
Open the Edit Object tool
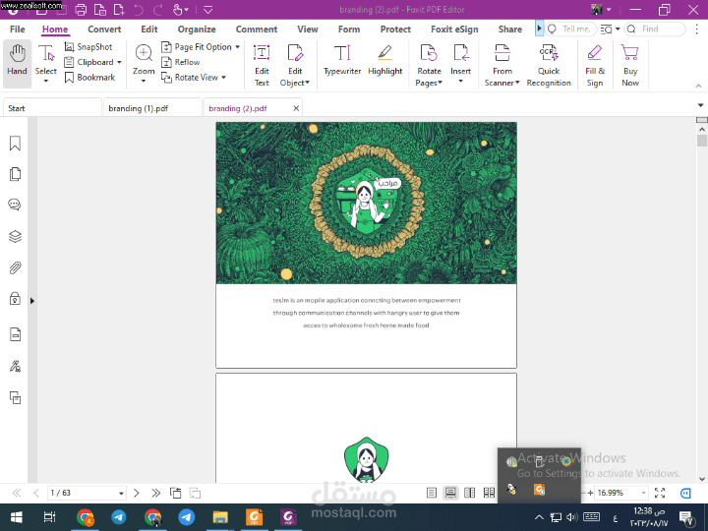point(295,66)
